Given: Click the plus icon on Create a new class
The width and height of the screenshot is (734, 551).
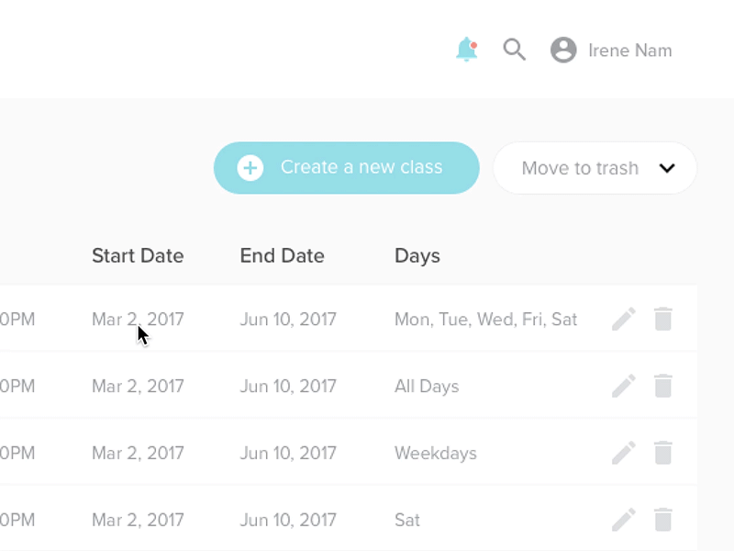Looking at the screenshot, I should pos(250,168).
